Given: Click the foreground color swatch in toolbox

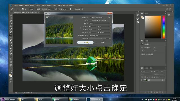Looking at the screenshot, I should pos(10,75).
